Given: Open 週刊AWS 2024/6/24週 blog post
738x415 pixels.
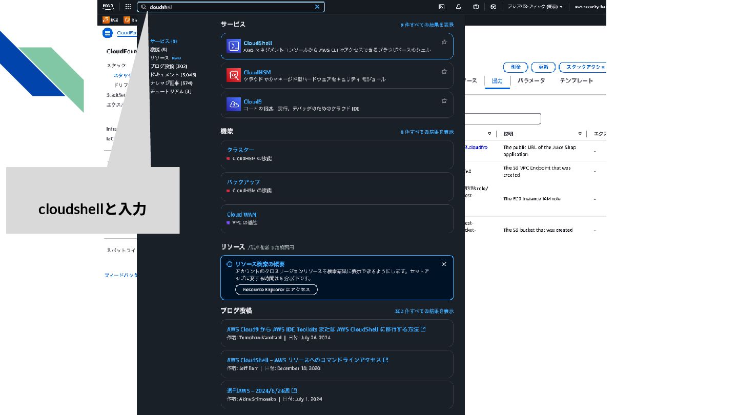Looking at the screenshot, I should [262, 391].
